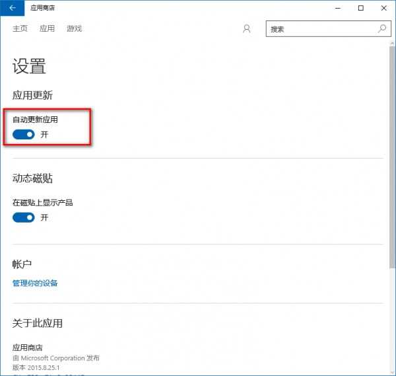This screenshot has height=376, width=396.
Task: Click inside the 搜索 text field
Action: 320,29
